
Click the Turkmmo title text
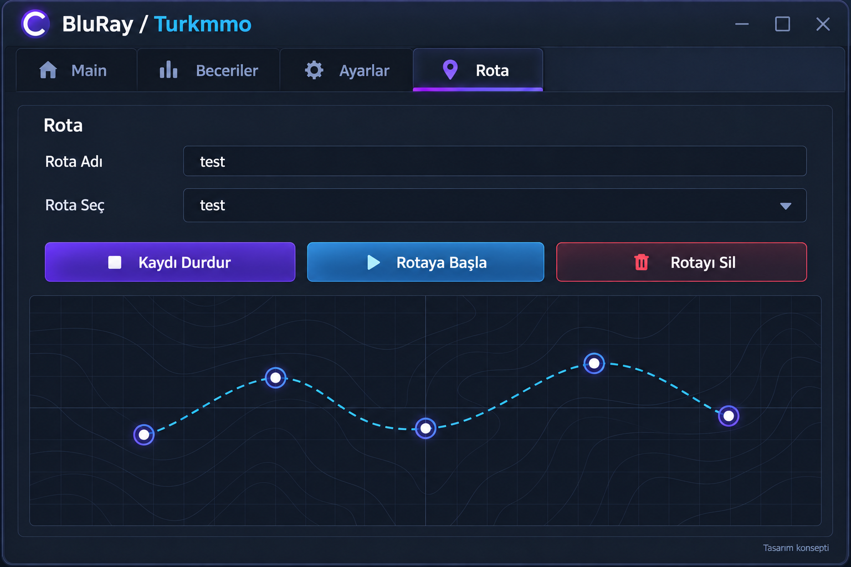[202, 24]
